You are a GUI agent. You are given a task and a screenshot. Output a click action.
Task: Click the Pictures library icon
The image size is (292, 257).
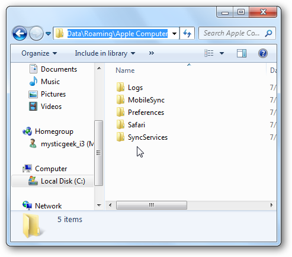33,94
